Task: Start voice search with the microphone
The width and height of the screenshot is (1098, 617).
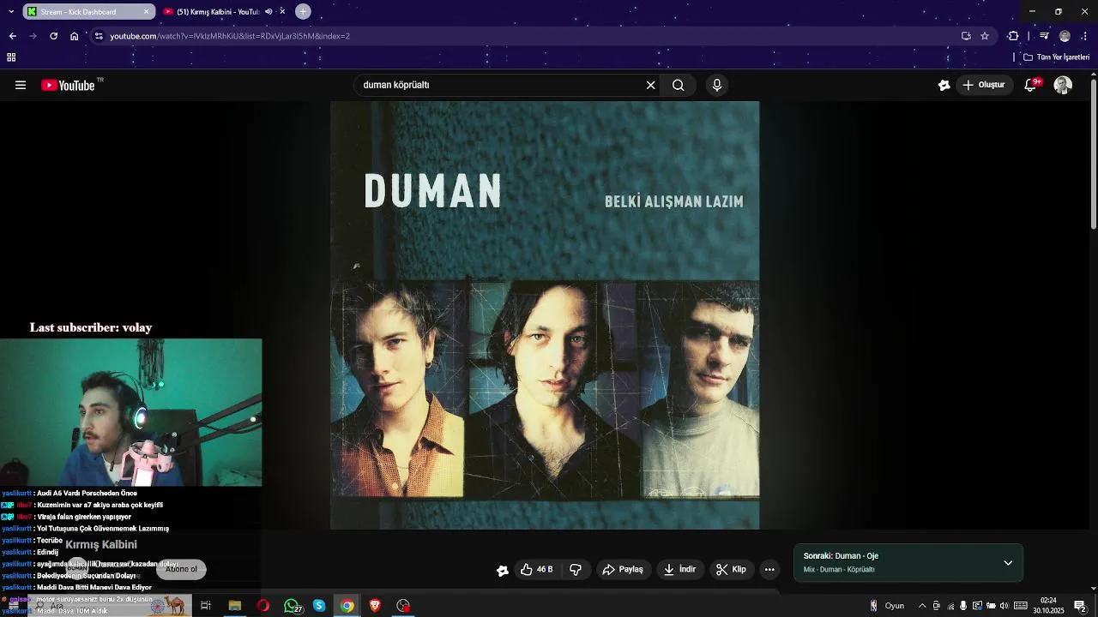Action: pos(717,85)
